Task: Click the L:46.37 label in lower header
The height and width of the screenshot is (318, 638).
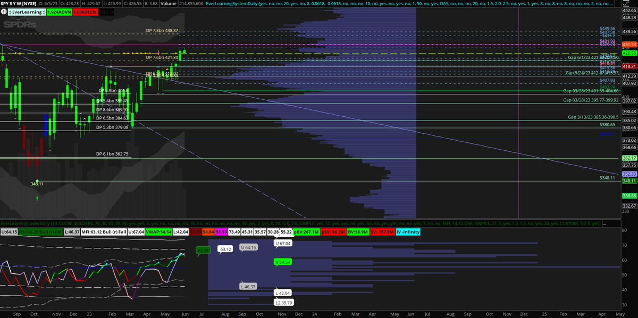Action: pos(72,232)
